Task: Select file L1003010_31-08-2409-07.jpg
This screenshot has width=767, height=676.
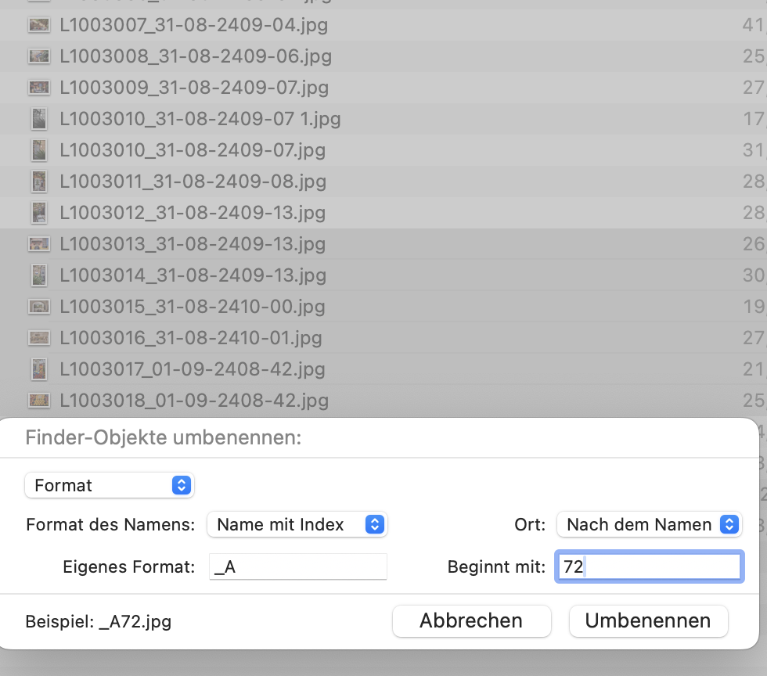Action: pyautogui.click(x=193, y=150)
